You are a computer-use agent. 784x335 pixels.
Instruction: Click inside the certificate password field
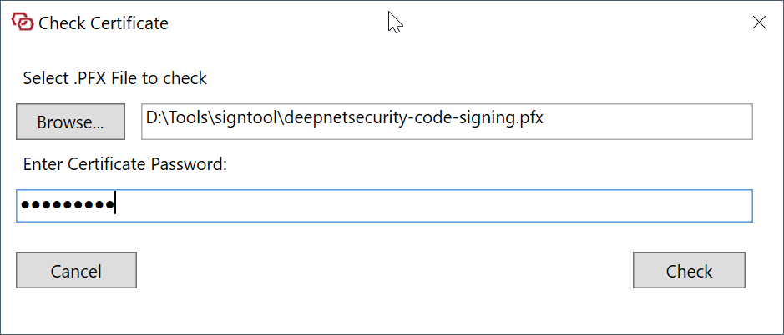[x=384, y=206]
